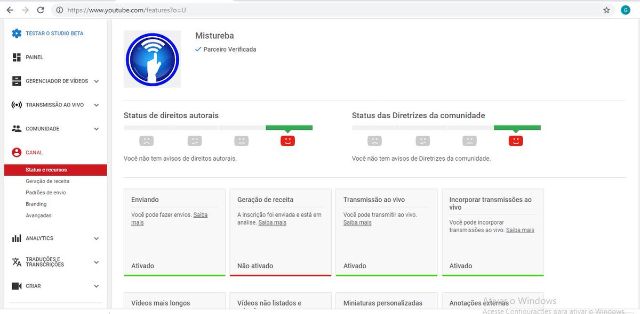Open the Chrome profile avatar G

coord(626,10)
